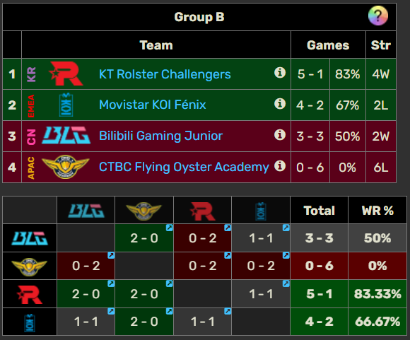The height and width of the screenshot is (340, 410).
Task: Open info icon for KT Rolster Challengers
Action: click(280, 73)
